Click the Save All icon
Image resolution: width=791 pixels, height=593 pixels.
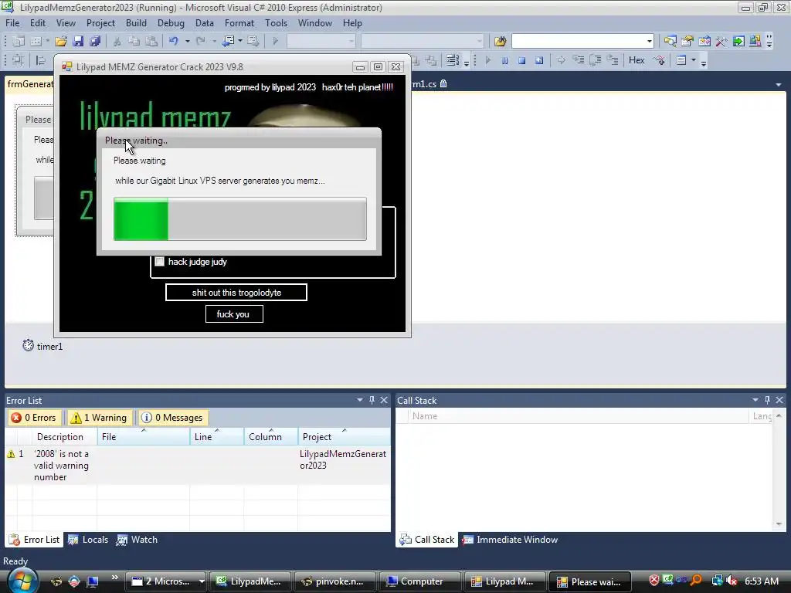[x=95, y=41]
